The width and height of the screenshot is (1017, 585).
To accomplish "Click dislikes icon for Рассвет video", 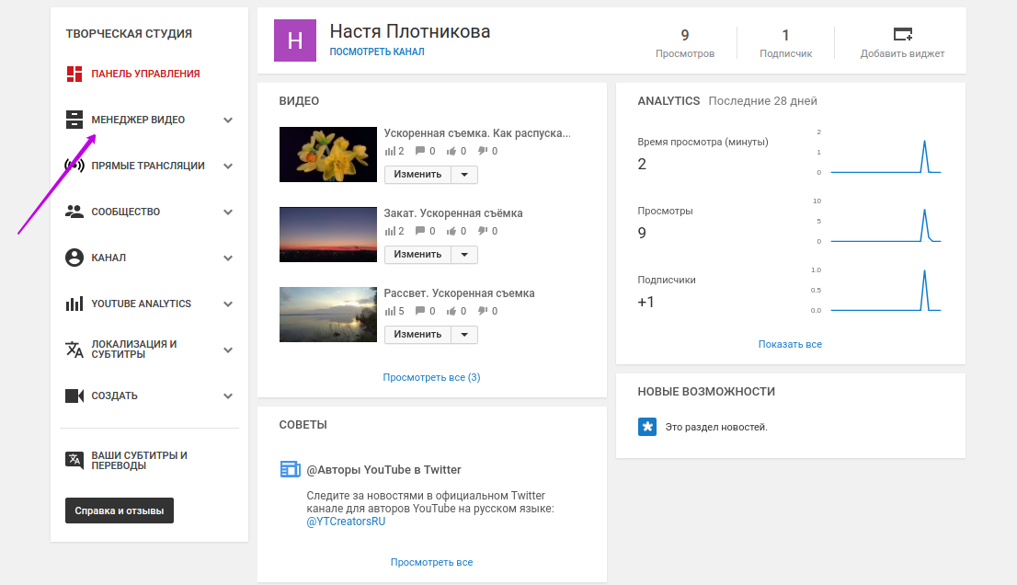I will (x=483, y=311).
